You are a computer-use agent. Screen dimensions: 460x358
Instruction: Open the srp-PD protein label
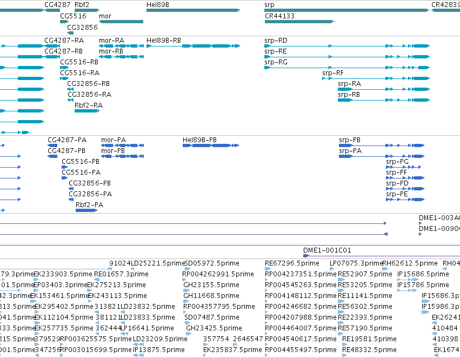[397, 183]
